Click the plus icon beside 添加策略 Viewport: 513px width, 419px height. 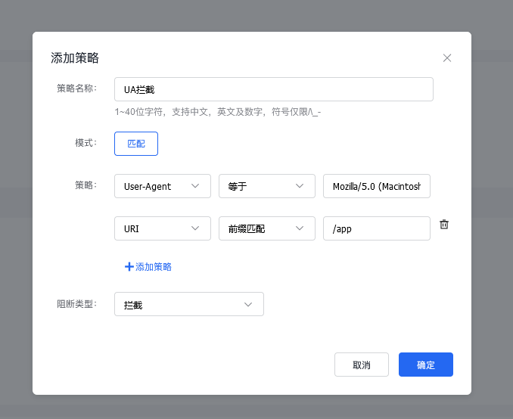pos(129,267)
